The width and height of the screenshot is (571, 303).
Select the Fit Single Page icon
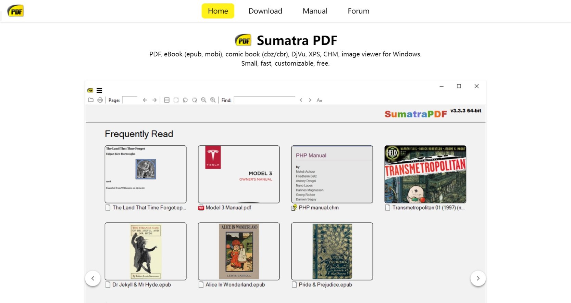coord(176,100)
